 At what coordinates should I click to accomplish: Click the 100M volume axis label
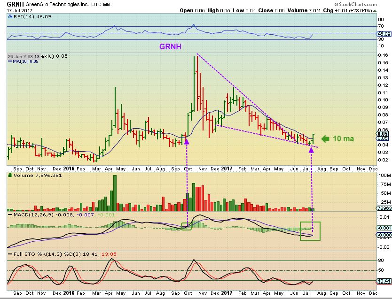[385, 176]
